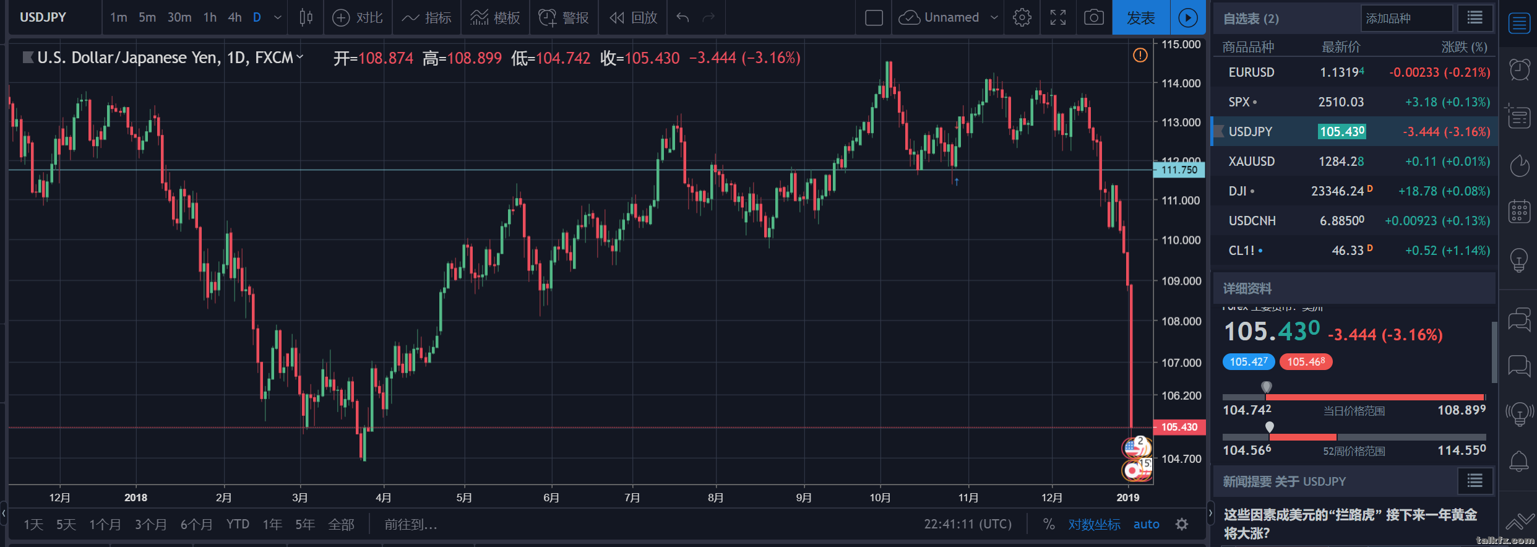Open the Indicators (指标) menu

tap(426, 18)
